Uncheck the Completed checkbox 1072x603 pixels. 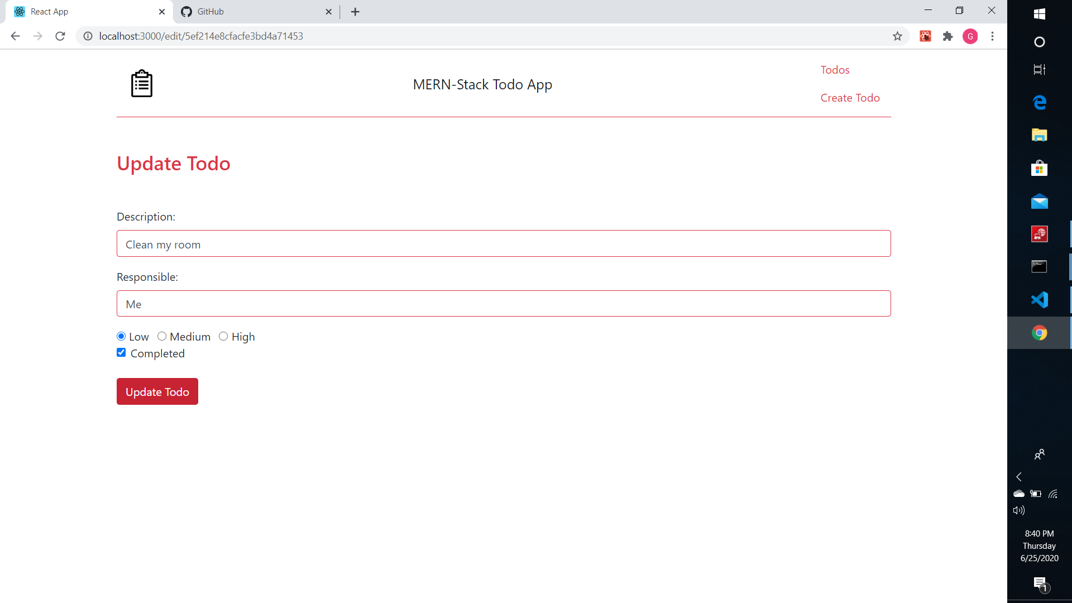121,352
